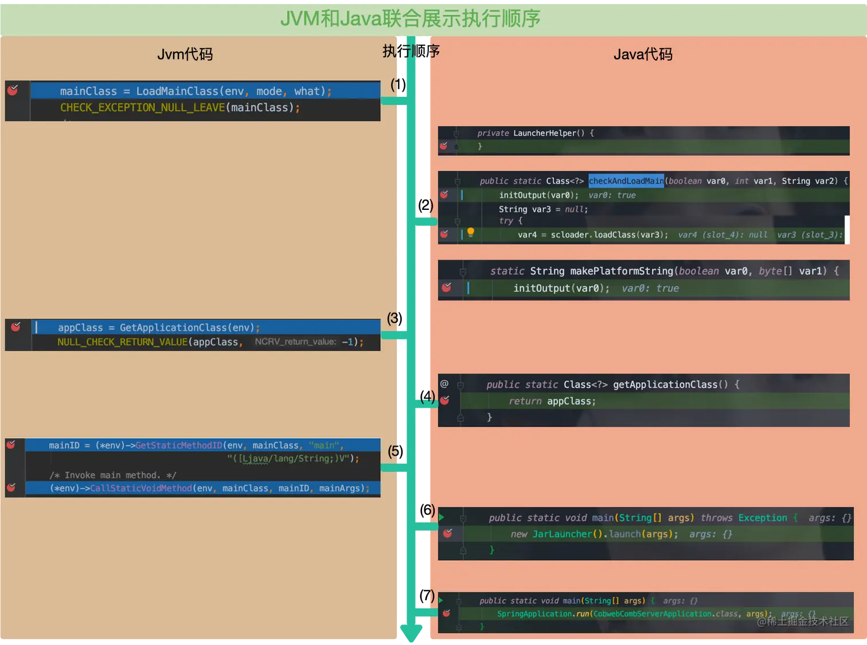867x645 pixels.
Task: Click the @ gutter icon beside getApplicationClass
Action: 444,384
